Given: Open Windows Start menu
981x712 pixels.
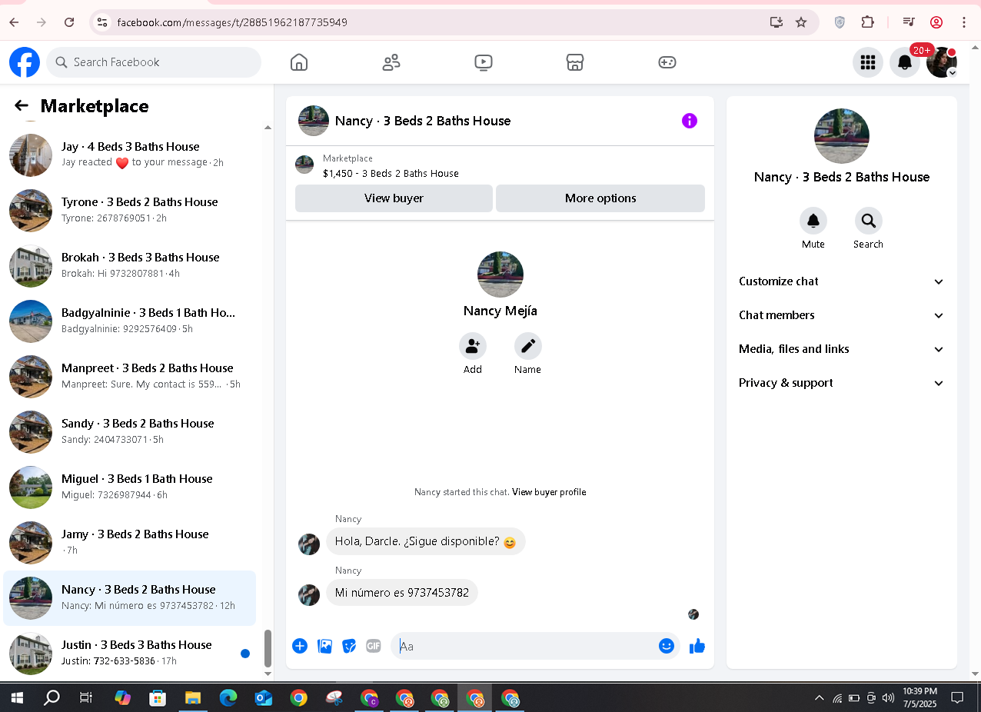Looking at the screenshot, I should click(17, 697).
